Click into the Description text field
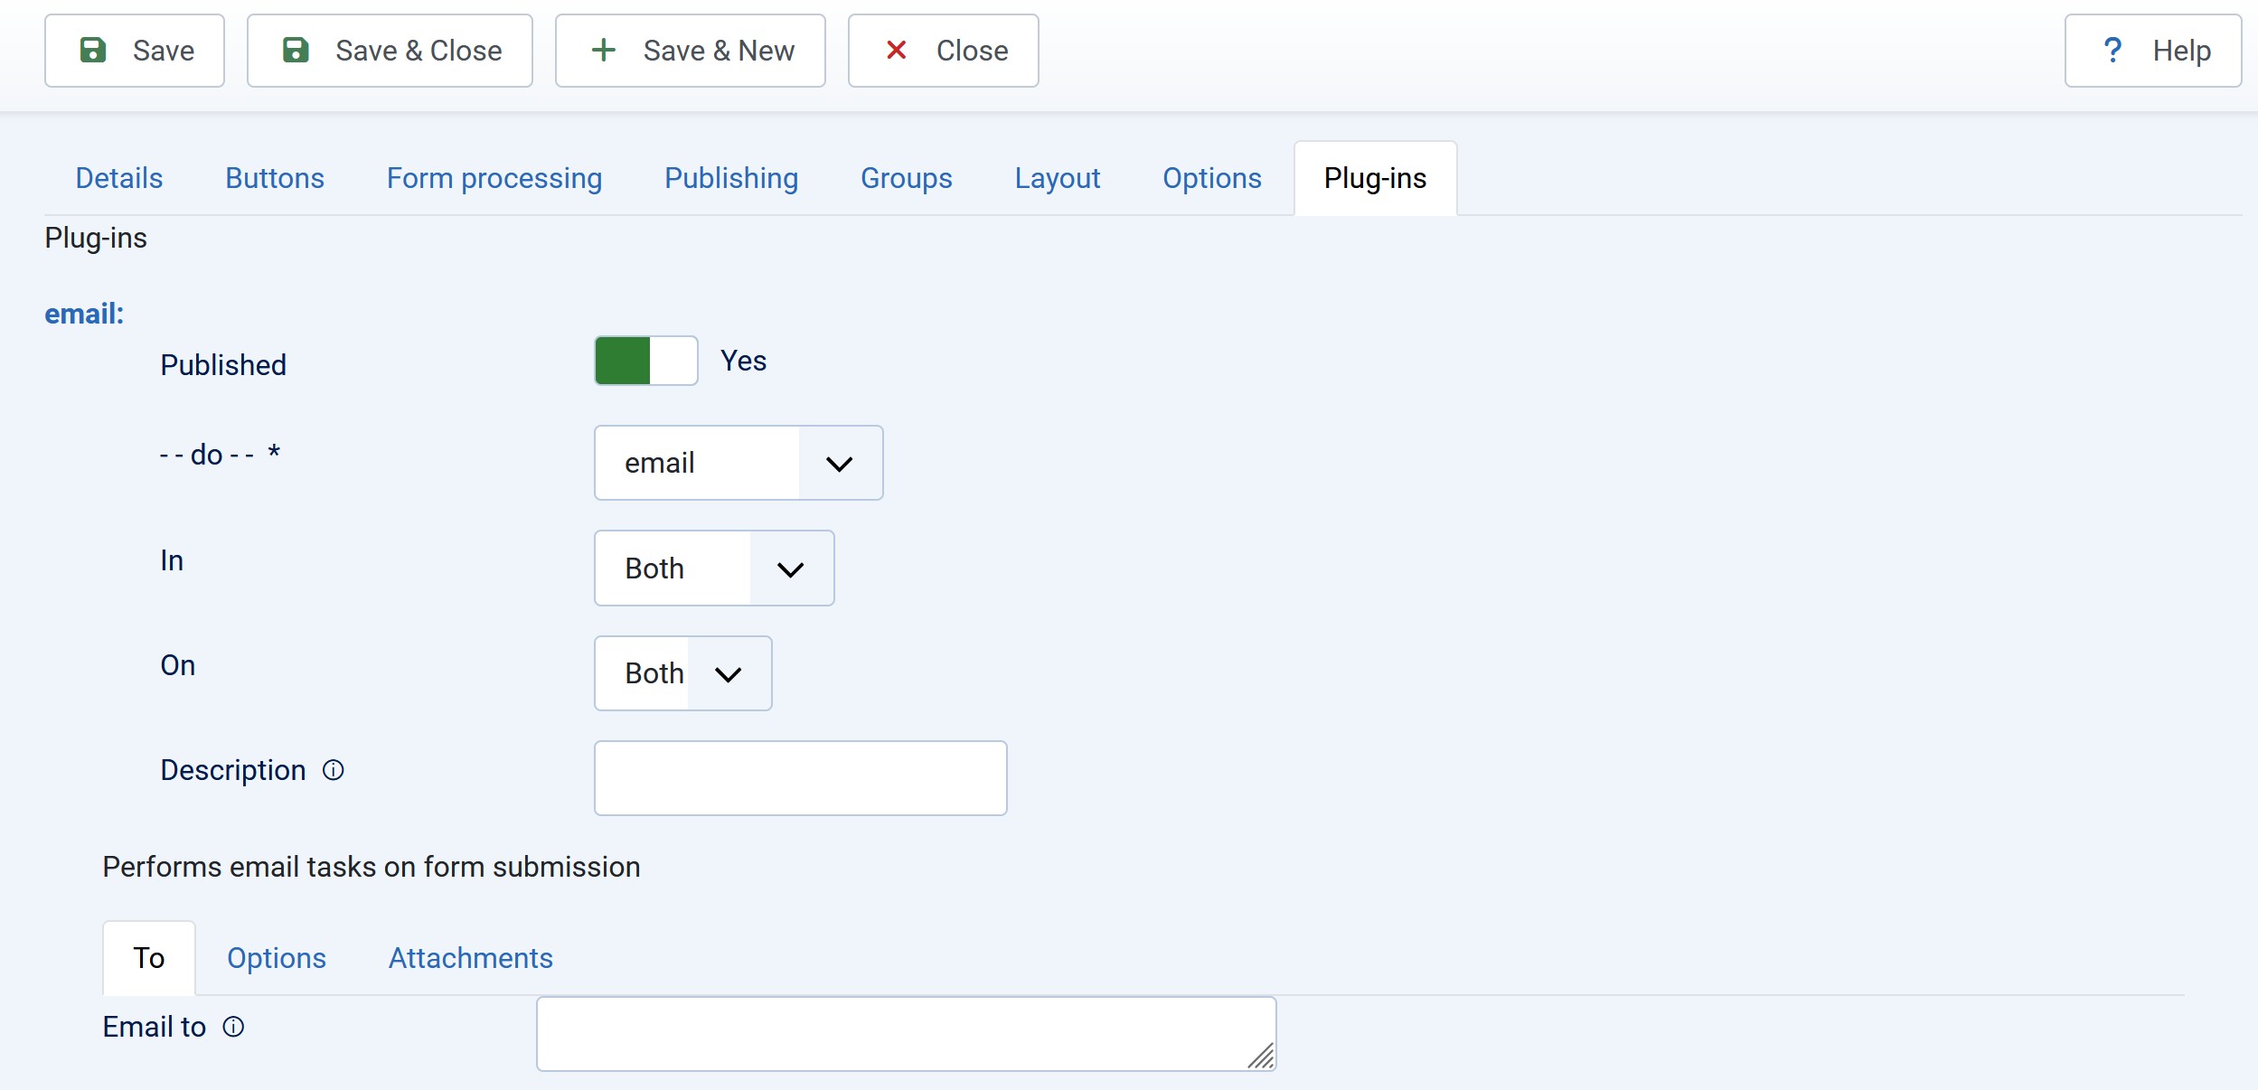 pos(800,778)
